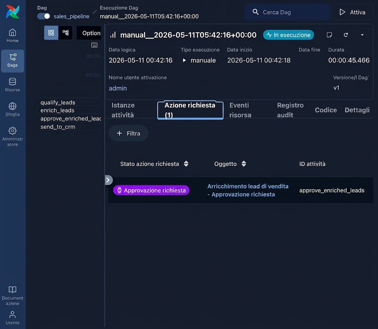Open the Option menu button
The image size is (378, 329).
tap(89, 33)
